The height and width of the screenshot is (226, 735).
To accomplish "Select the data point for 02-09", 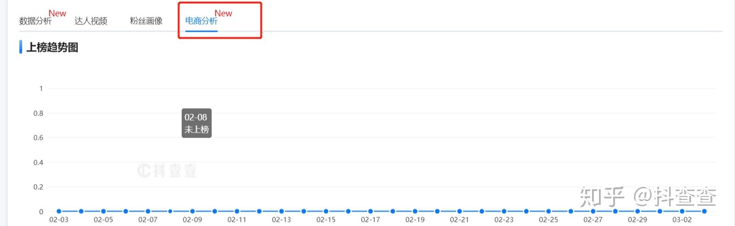I will pyautogui.click(x=192, y=211).
